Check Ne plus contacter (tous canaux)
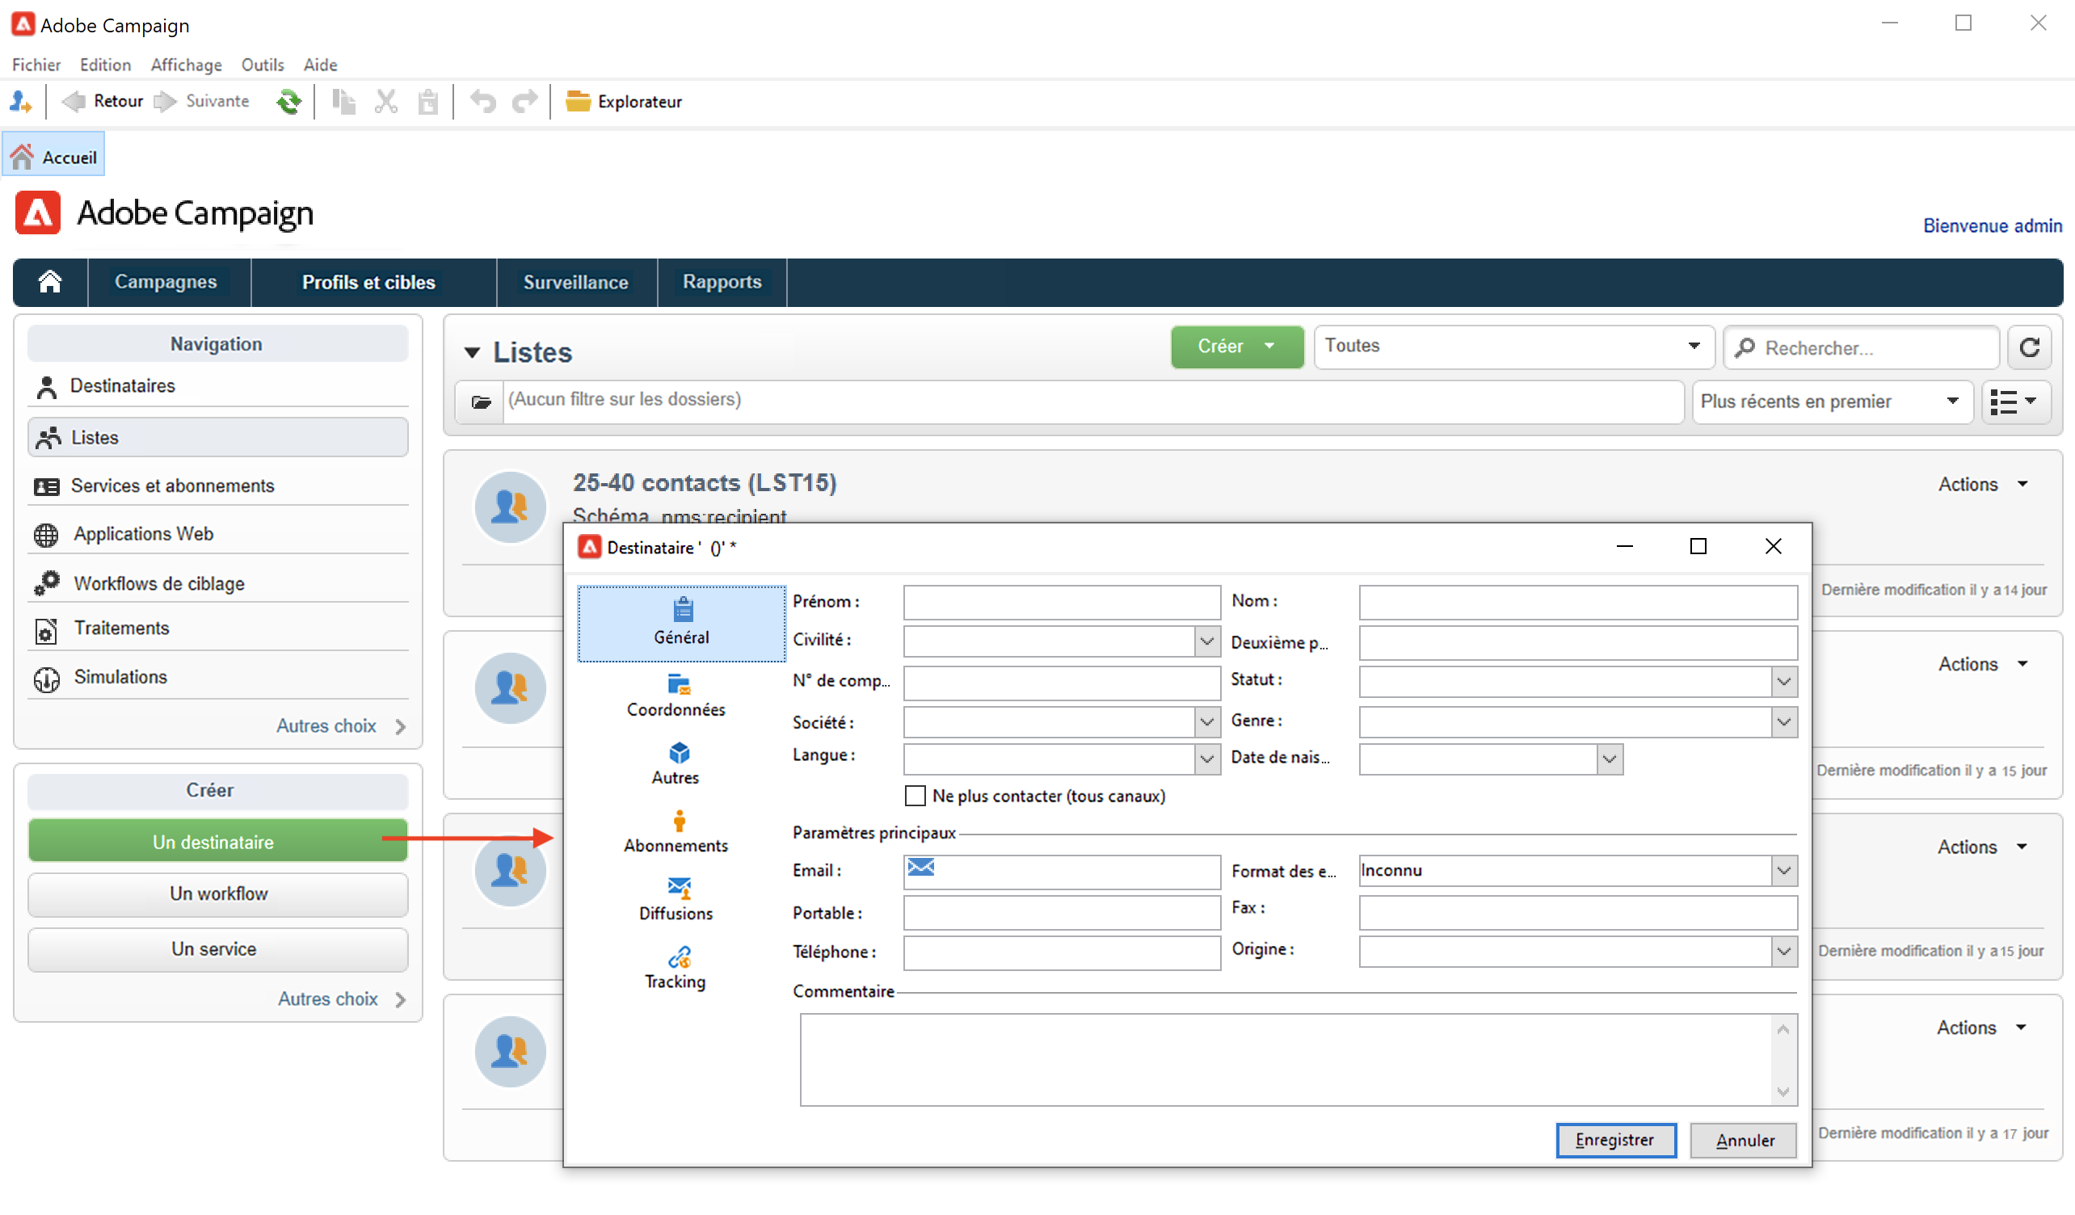The image size is (2075, 1215). 915,796
